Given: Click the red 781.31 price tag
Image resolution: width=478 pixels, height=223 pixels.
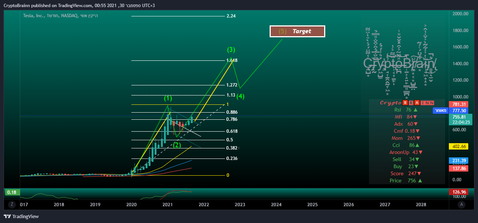Looking at the screenshot, I should pyautogui.click(x=459, y=104).
